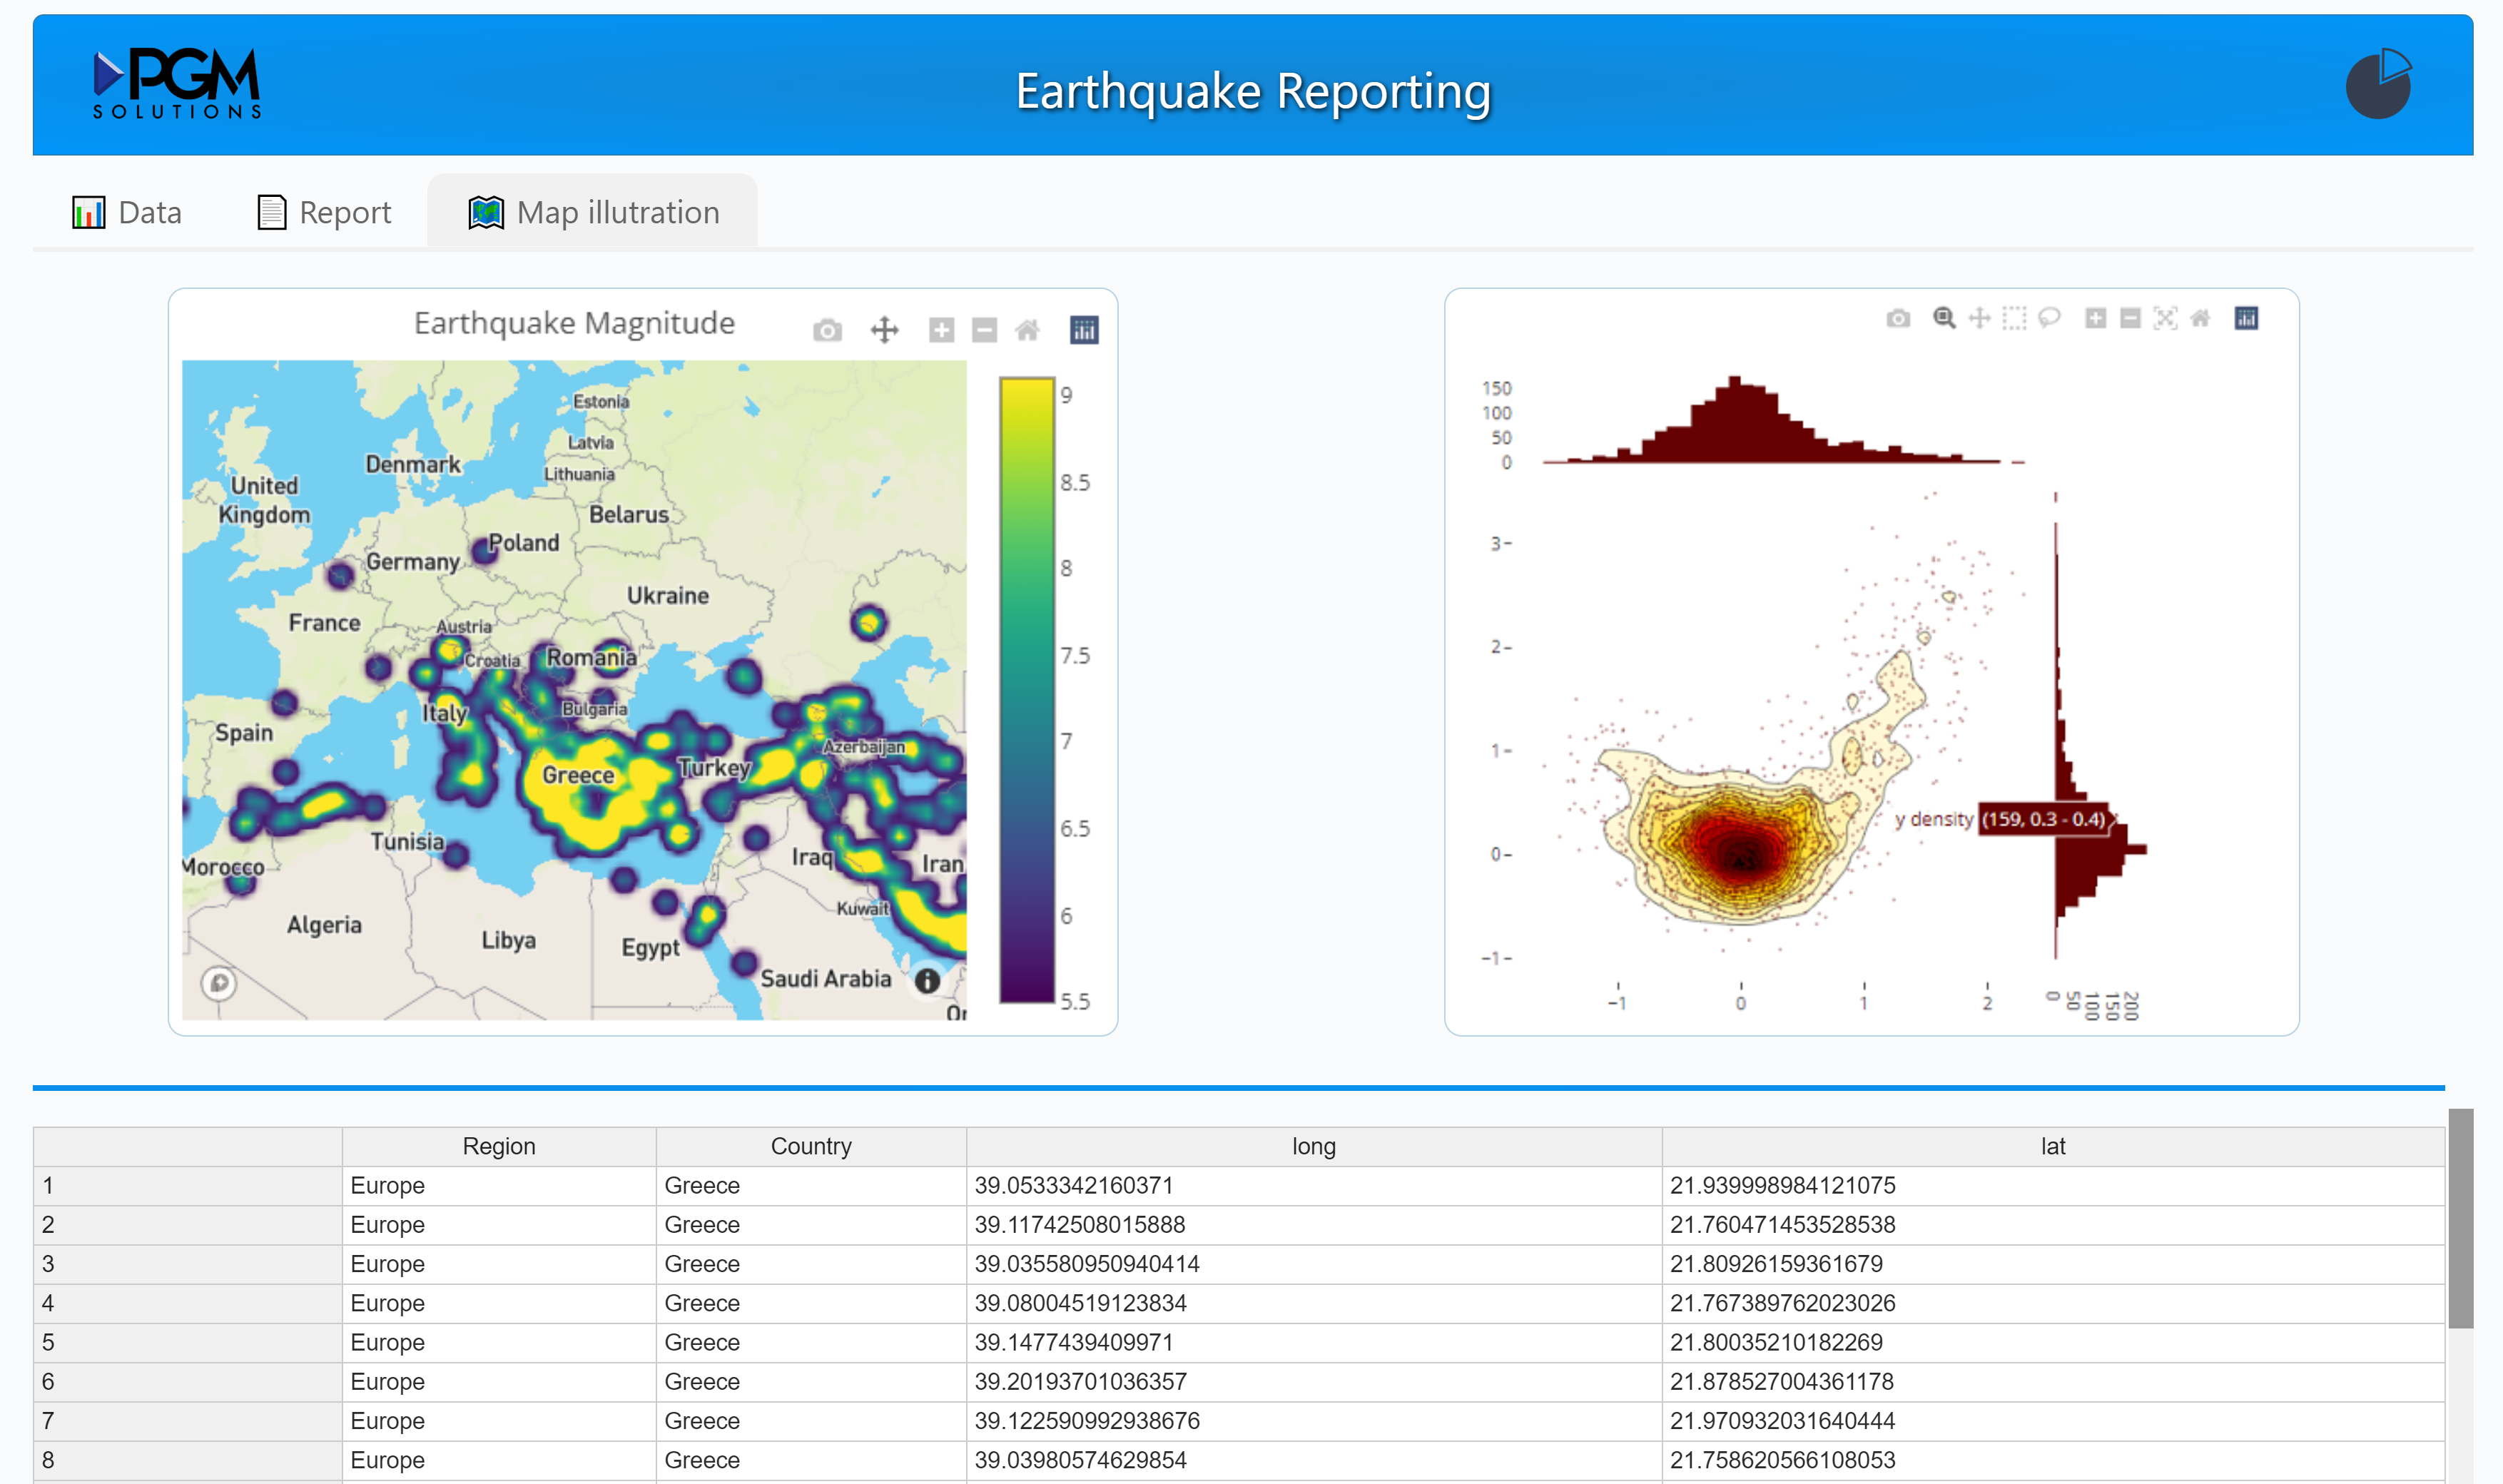
Task: Click the top histogram peak bar
Action: [x=1735, y=419]
